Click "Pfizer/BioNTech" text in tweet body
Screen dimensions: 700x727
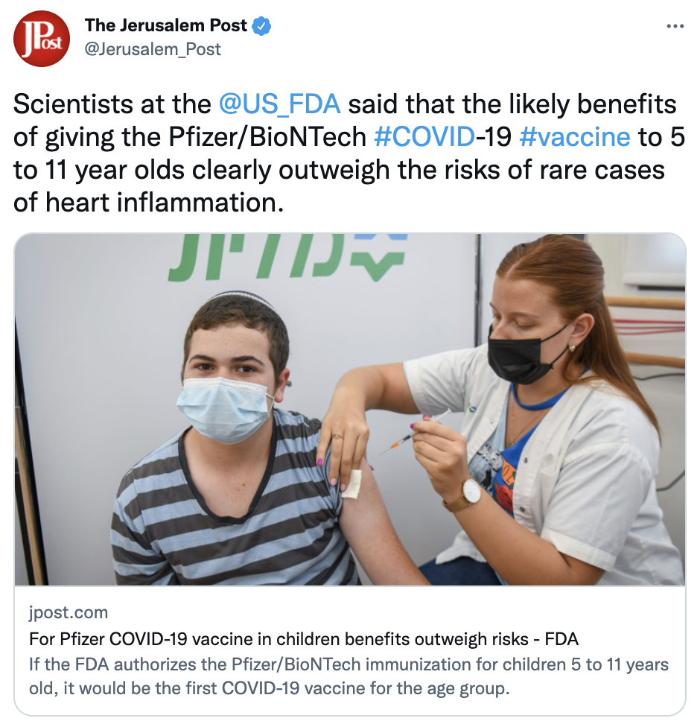point(267,137)
